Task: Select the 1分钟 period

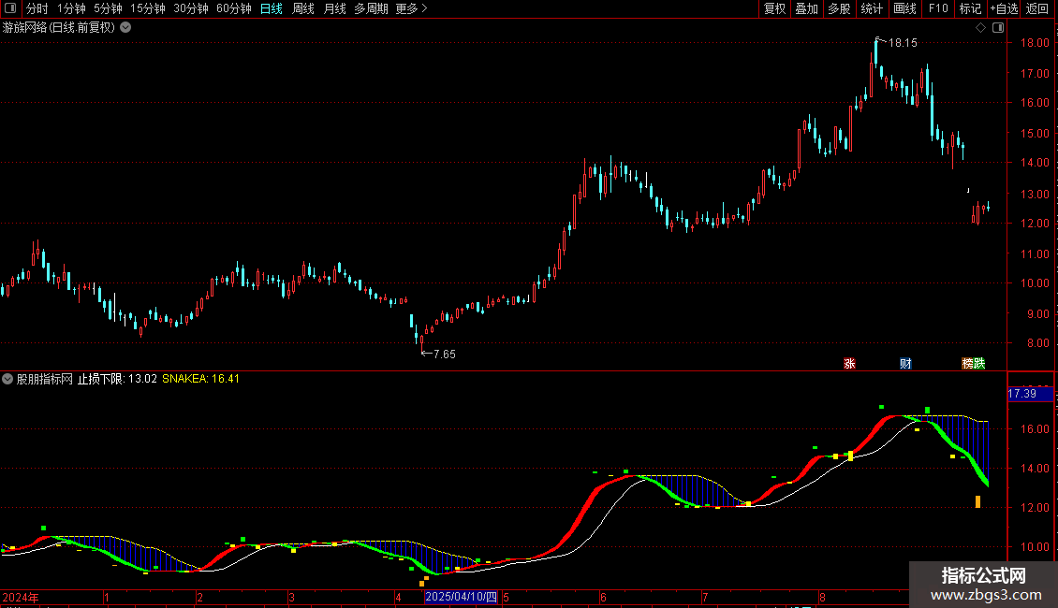Action: point(71,8)
